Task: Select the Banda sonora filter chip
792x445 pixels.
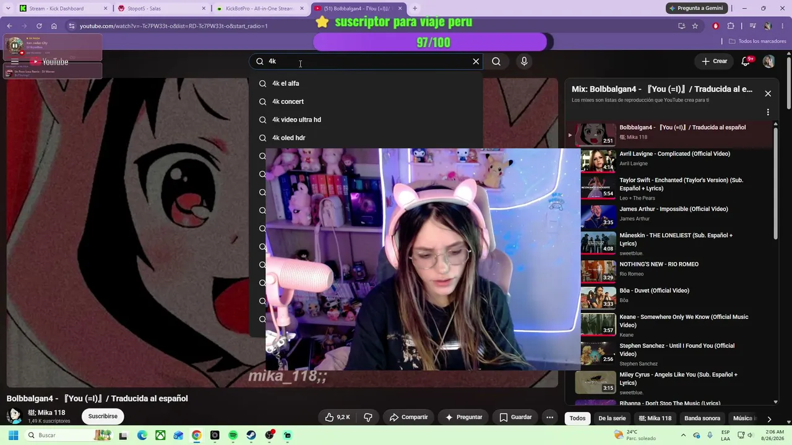Action: 702,418
